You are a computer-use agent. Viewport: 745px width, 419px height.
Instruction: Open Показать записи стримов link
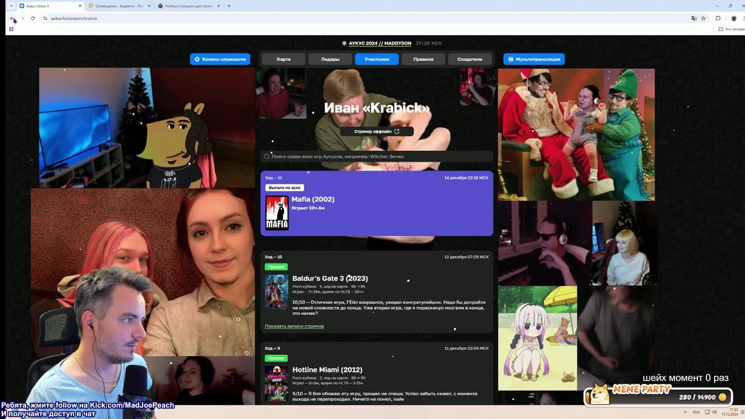point(294,326)
